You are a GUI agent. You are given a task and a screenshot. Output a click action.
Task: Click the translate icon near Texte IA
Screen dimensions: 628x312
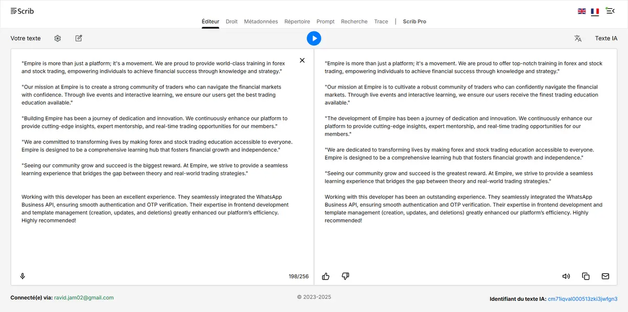pos(578,38)
